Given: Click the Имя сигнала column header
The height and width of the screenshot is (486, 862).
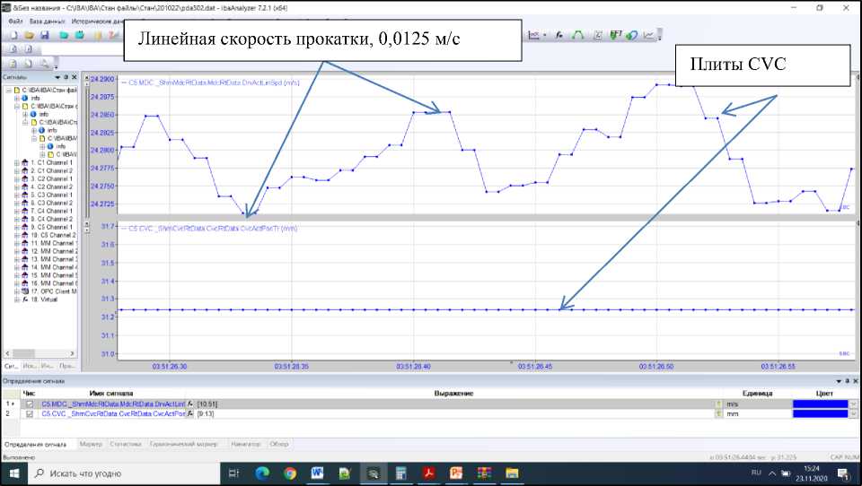Looking at the screenshot, I should 111,393.
